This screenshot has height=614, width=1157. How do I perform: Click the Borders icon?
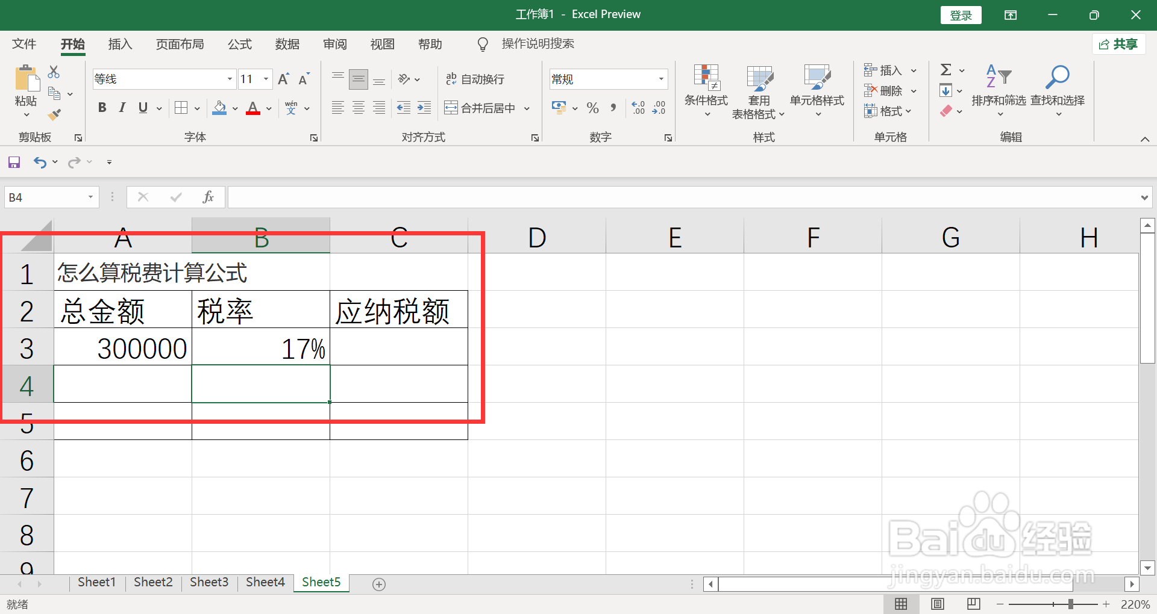[x=181, y=108]
